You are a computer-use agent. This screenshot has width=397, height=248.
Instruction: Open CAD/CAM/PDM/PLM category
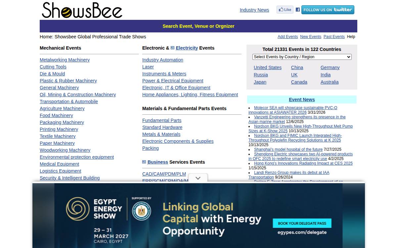pyautogui.click(x=164, y=174)
